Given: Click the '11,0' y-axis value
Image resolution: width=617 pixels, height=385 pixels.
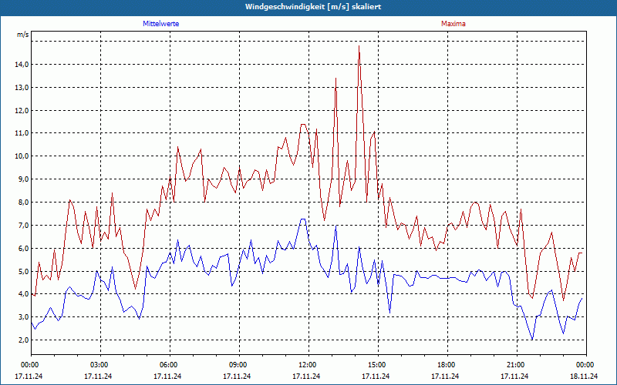Looking at the screenshot, I should [x=22, y=133].
